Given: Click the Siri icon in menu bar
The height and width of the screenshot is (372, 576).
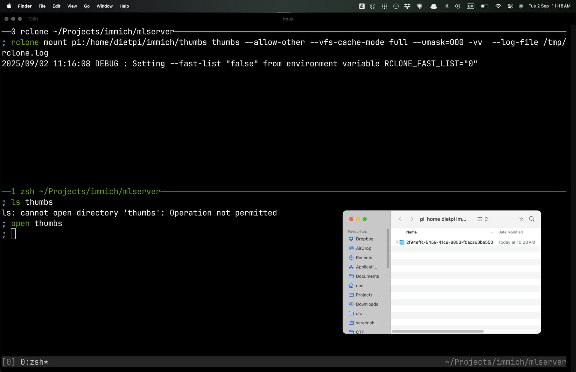Looking at the screenshot, I should tap(521, 6).
